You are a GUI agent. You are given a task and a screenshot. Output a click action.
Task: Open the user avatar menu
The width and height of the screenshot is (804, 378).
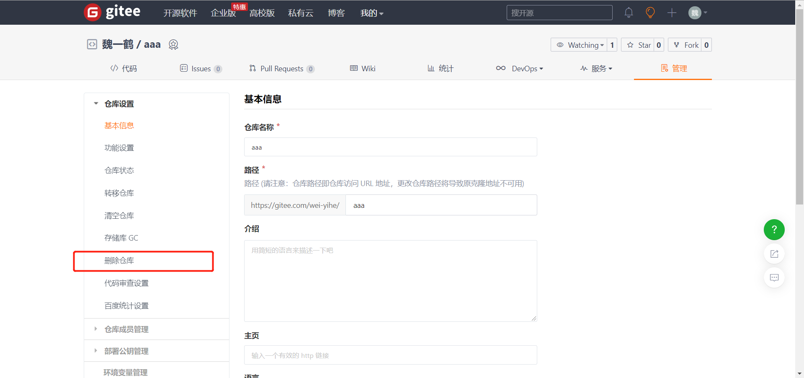pos(698,13)
